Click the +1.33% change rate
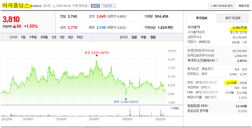Screen dimensions: 252x128 coord(31,26)
